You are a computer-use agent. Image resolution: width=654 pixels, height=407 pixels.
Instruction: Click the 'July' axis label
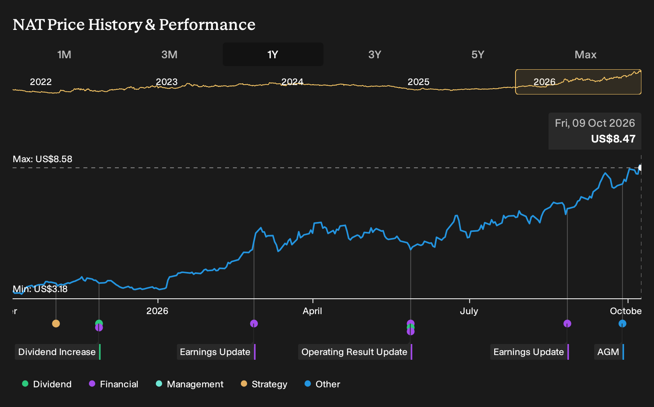click(x=469, y=311)
